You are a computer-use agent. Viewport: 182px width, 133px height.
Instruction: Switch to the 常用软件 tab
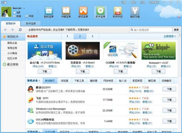click(11, 24)
